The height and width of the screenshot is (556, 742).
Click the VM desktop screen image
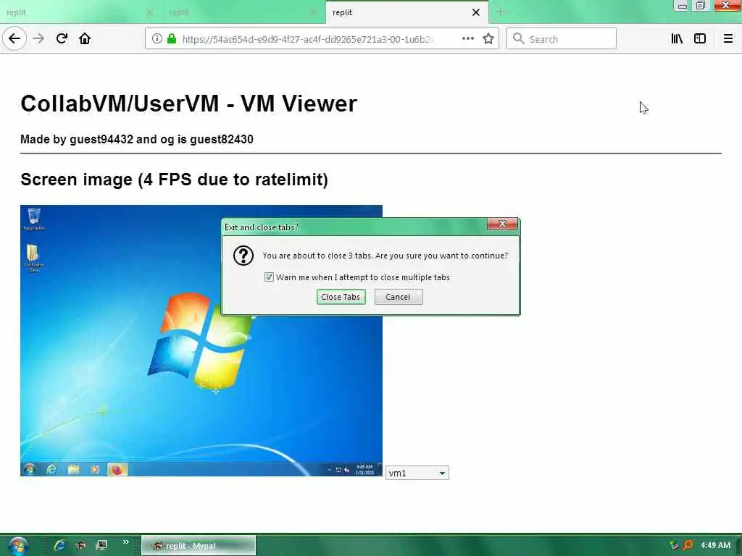tap(201, 340)
